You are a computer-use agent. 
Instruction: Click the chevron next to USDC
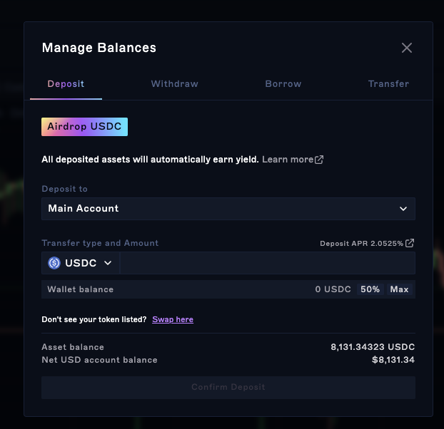point(108,263)
